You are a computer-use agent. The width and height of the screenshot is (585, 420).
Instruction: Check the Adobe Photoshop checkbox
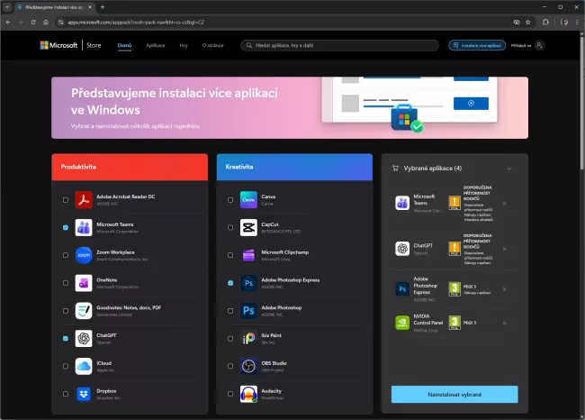click(x=230, y=311)
